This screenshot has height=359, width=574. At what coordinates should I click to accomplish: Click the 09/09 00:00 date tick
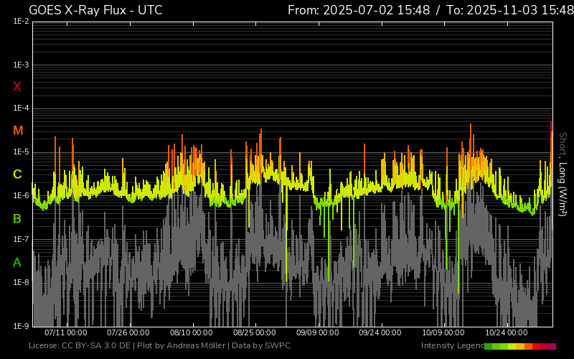317,333
